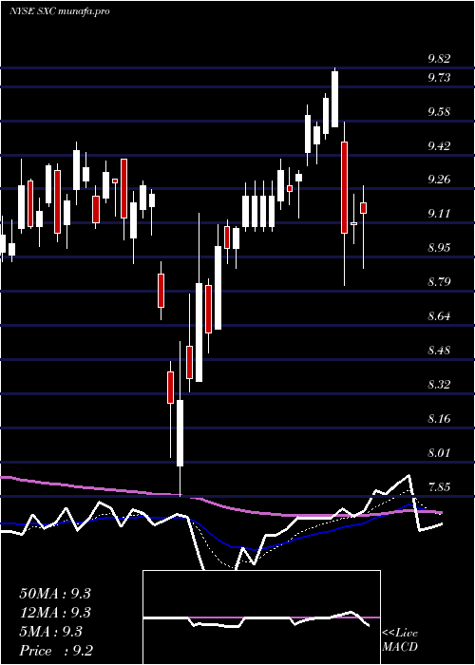Pick the 9.26 price axis label

click(439, 180)
